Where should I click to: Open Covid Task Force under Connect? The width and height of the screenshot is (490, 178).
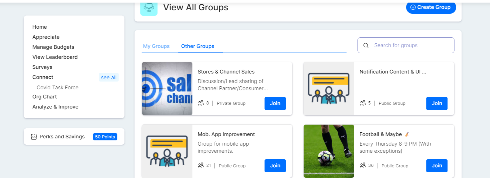coord(58,88)
